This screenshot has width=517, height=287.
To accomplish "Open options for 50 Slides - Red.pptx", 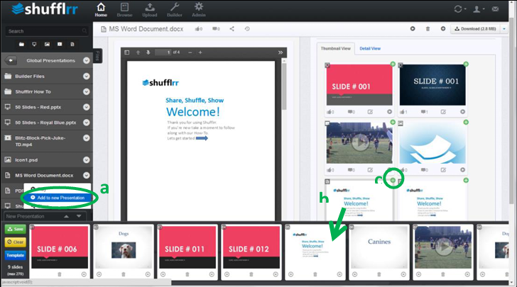I will pos(87,107).
